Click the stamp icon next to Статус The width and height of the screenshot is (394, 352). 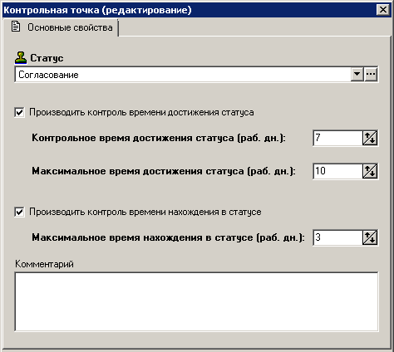21,57
